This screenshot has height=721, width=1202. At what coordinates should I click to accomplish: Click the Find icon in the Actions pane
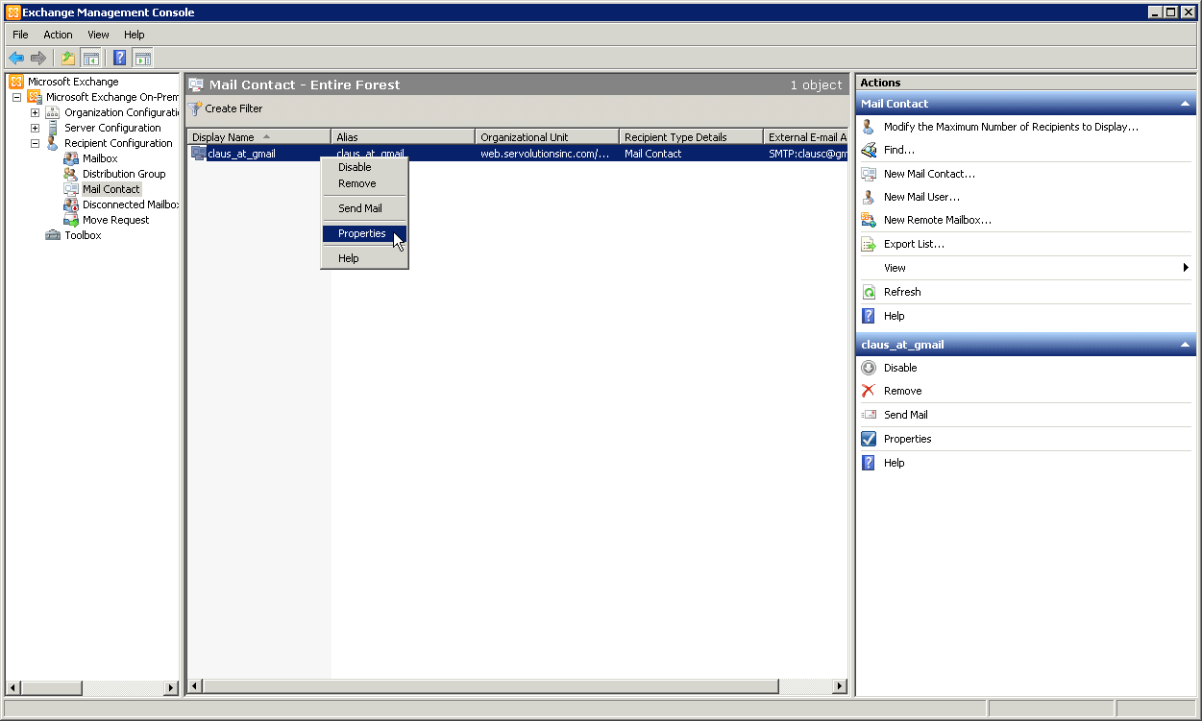(x=868, y=150)
